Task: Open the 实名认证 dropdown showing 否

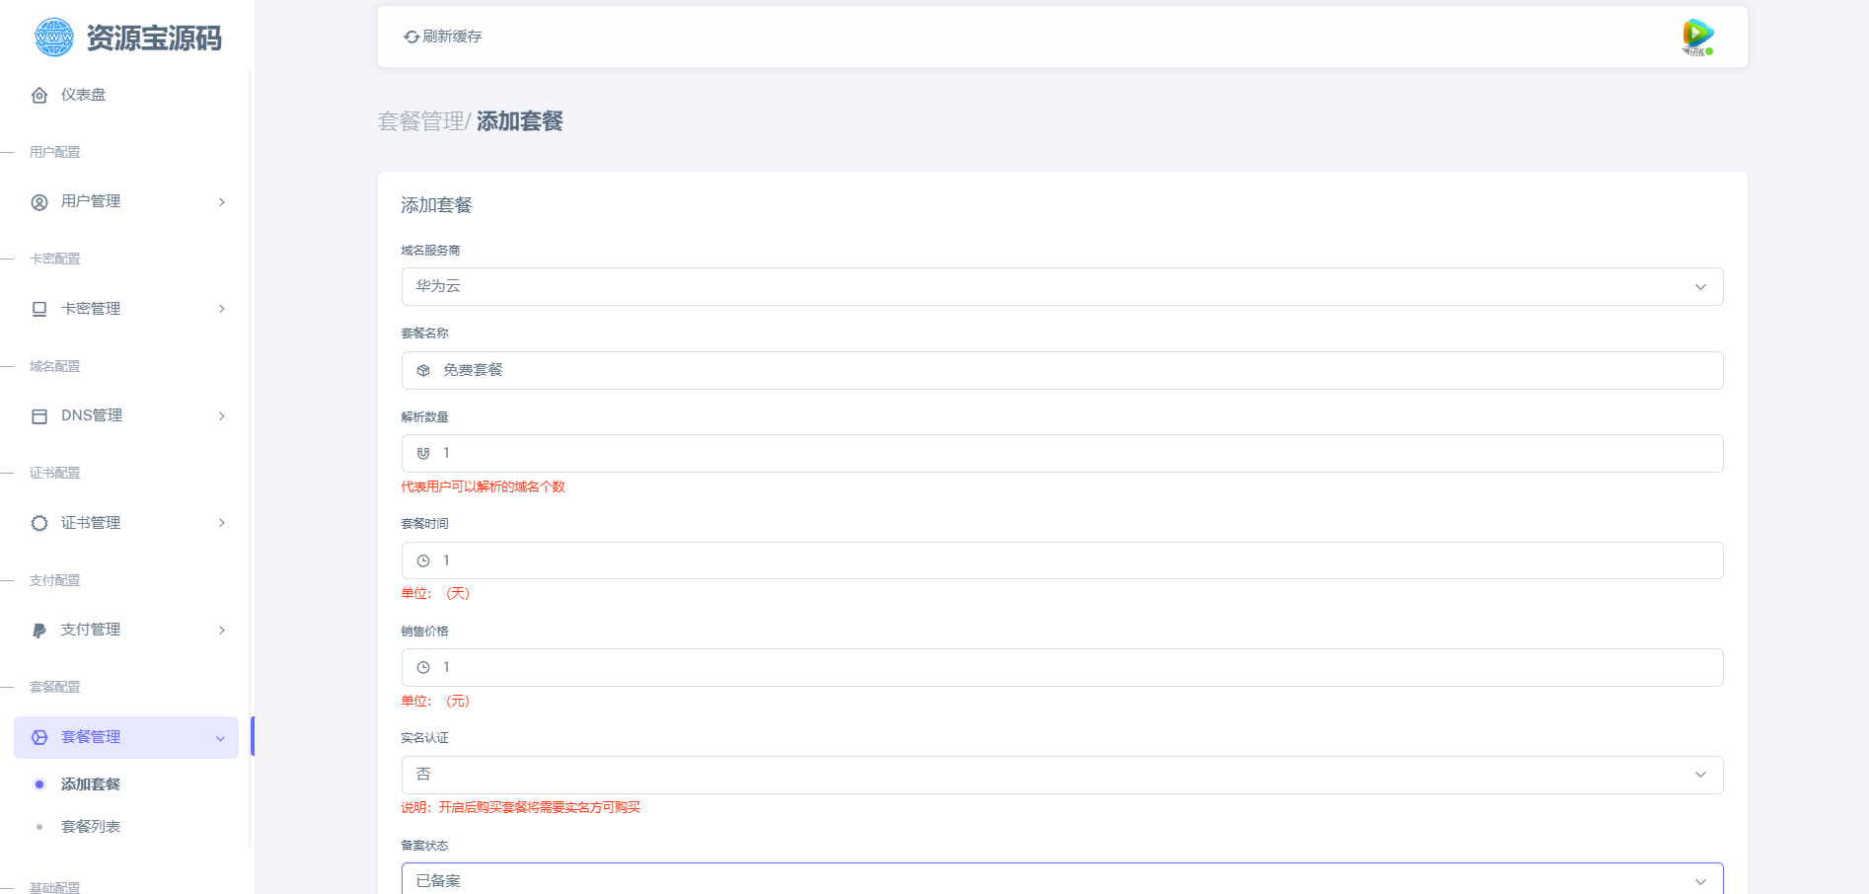Action: [1062, 775]
